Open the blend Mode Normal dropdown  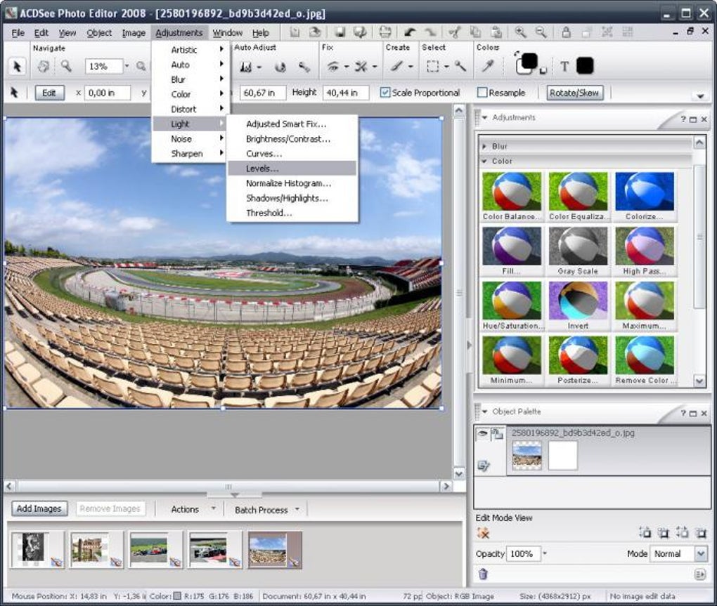(x=701, y=553)
